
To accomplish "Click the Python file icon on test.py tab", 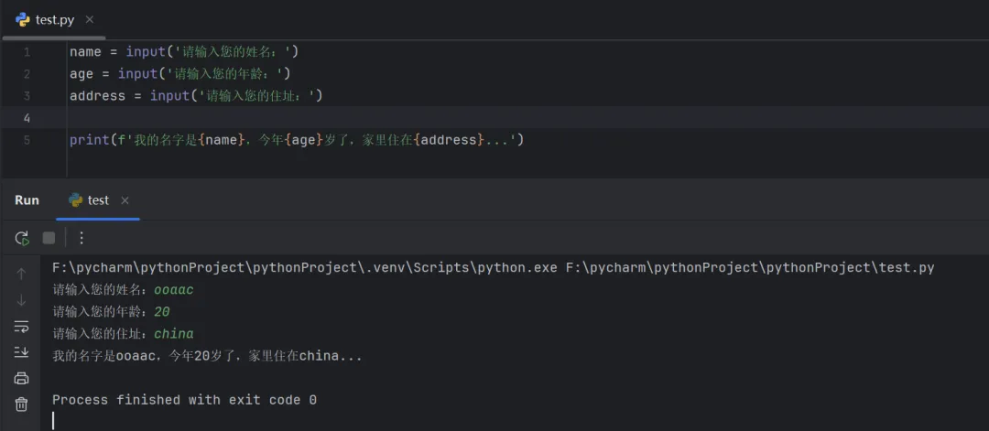I will point(23,19).
